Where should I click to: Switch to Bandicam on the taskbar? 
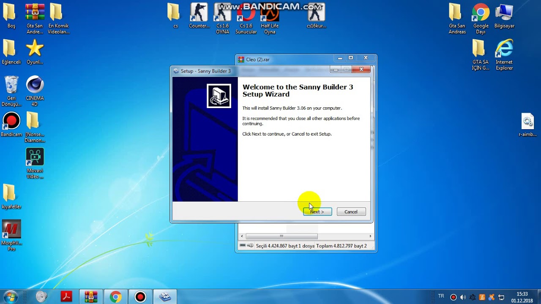[x=140, y=297]
